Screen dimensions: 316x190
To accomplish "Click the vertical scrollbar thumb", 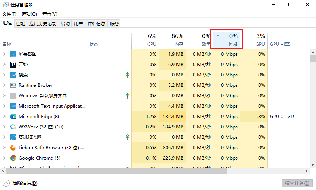I will point(313,58).
